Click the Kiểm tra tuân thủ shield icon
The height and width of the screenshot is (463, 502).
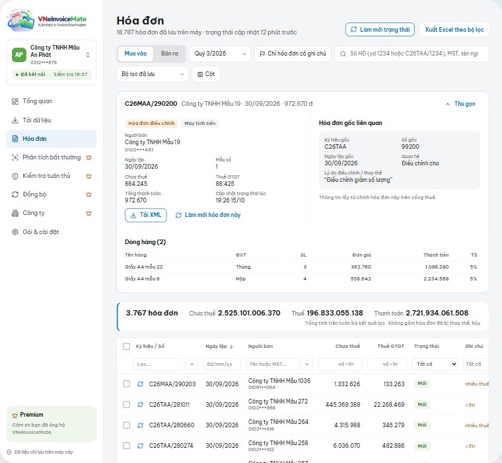coord(15,176)
